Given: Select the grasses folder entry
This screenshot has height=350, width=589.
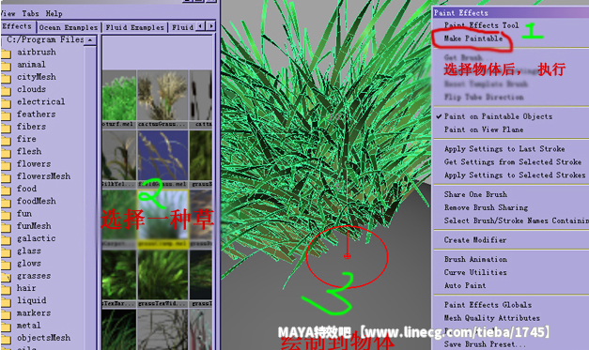Looking at the screenshot, I should tap(34, 276).
